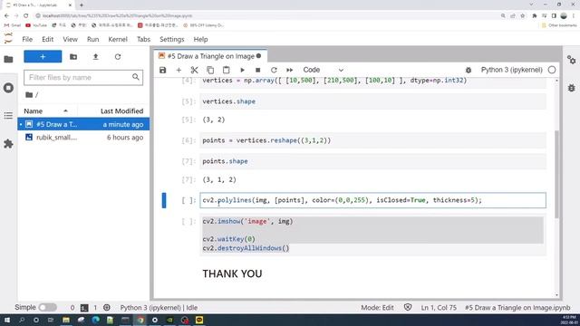Open the Tabs menu

(x=143, y=39)
